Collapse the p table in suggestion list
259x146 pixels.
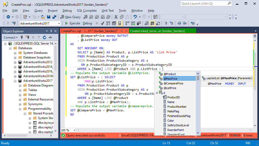pos(157,93)
